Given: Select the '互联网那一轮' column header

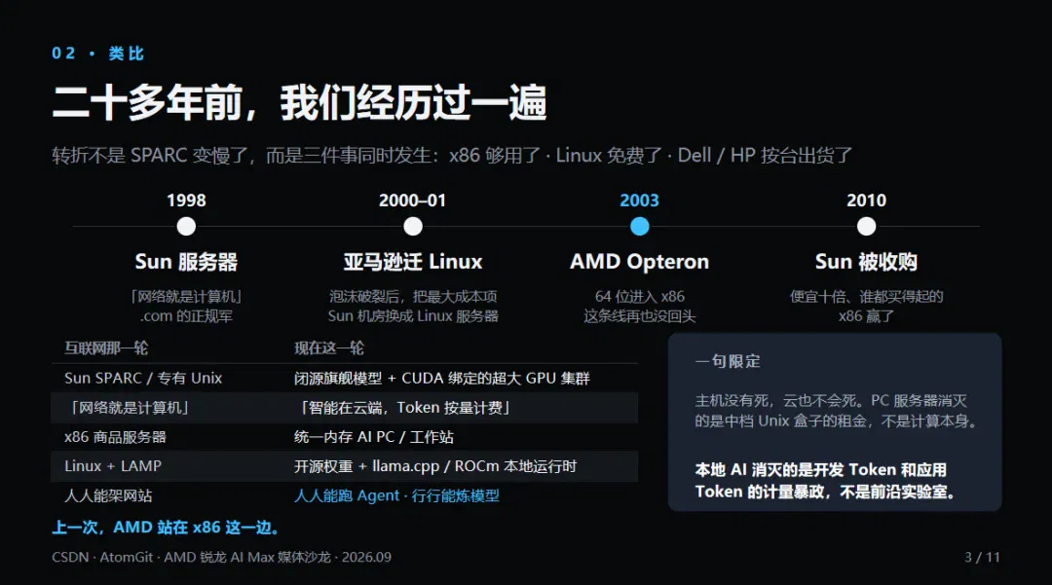Looking at the screenshot, I should (106, 347).
